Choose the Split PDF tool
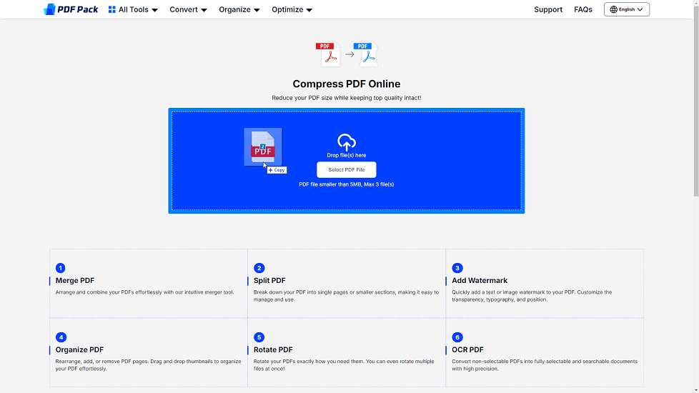Screen dimensions: 699x393 (269, 281)
